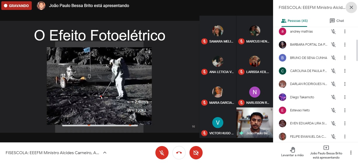Select the VICTOR HUGO 'V' avatar tile

click(218, 123)
